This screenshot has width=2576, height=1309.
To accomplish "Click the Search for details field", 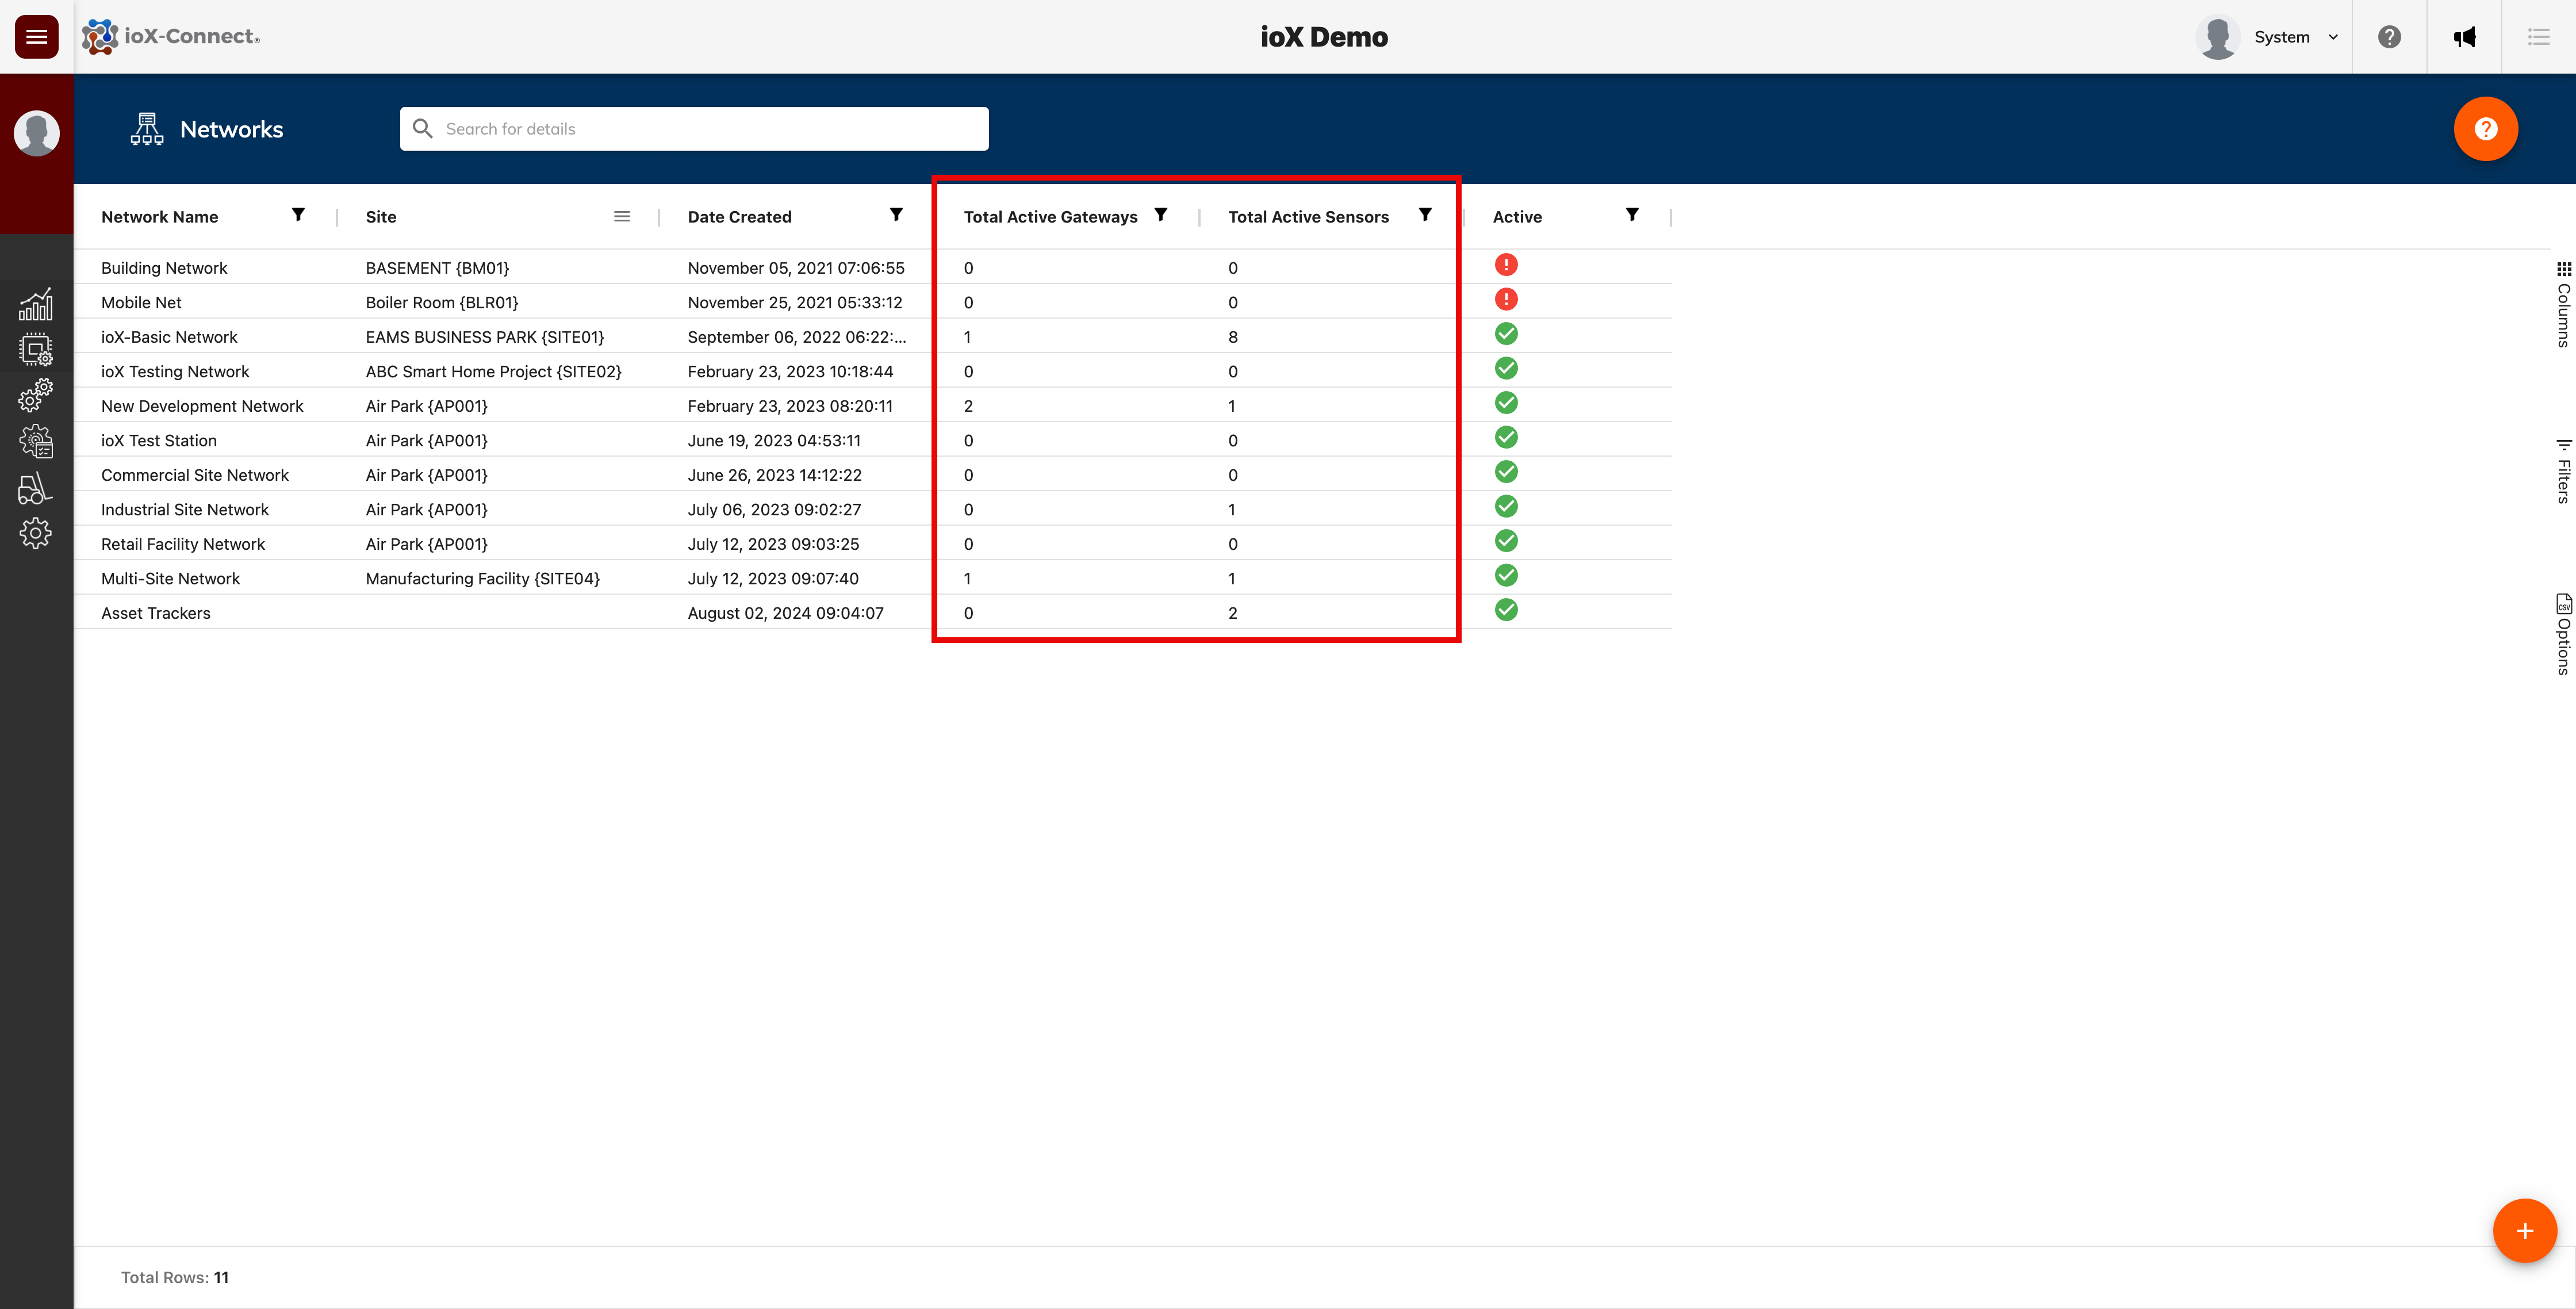I will 694,129.
